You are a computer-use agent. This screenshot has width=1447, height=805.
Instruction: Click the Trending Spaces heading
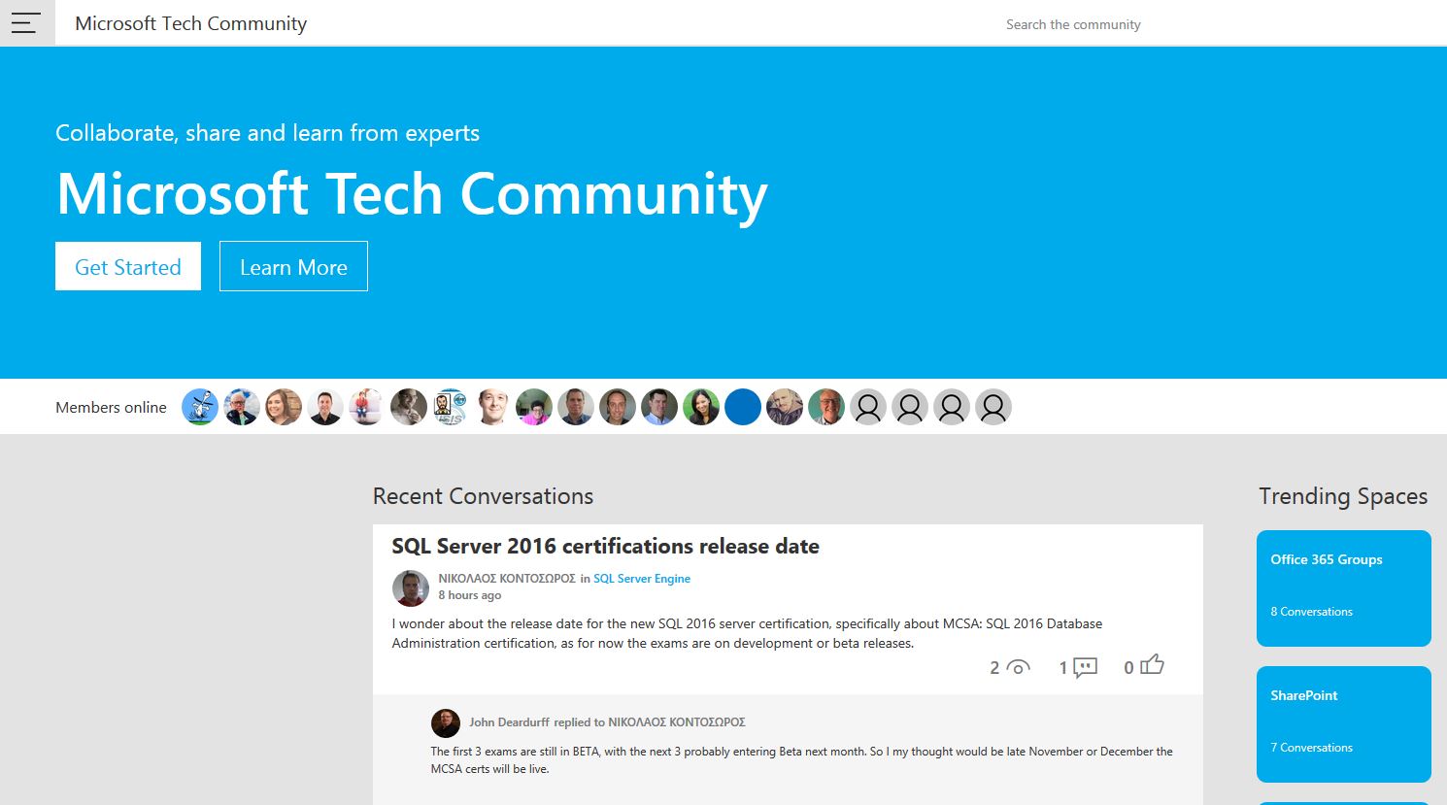[1343, 496]
